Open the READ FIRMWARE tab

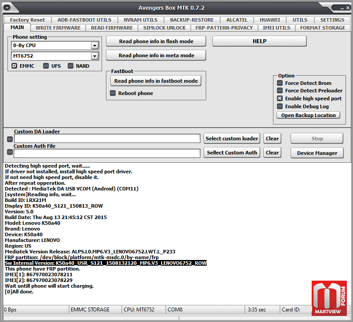(x=112, y=28)
